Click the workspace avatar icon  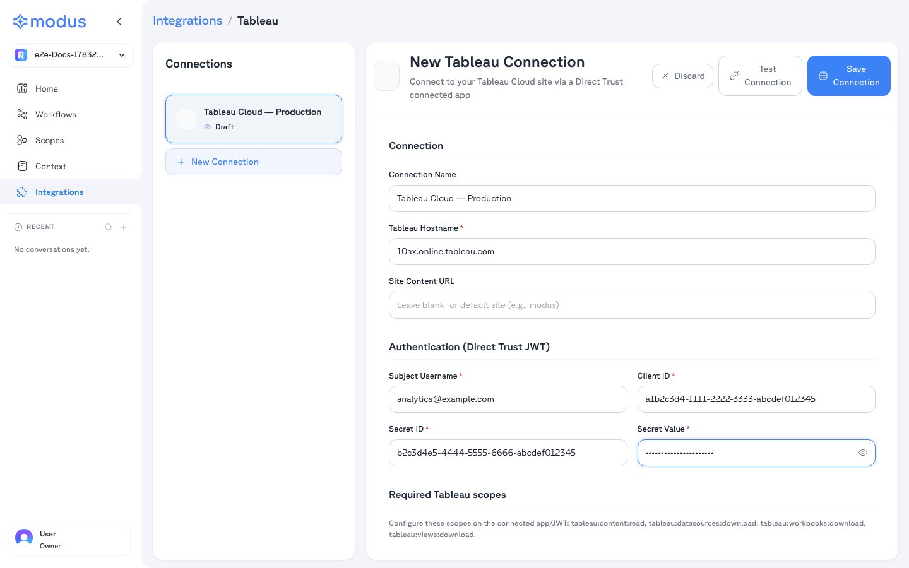[21, 55]
